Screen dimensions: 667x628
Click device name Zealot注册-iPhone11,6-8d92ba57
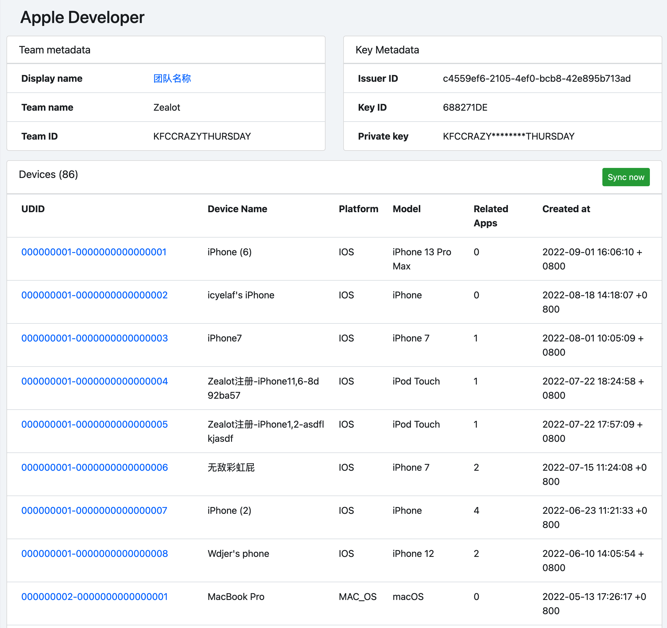click(263, 388)
